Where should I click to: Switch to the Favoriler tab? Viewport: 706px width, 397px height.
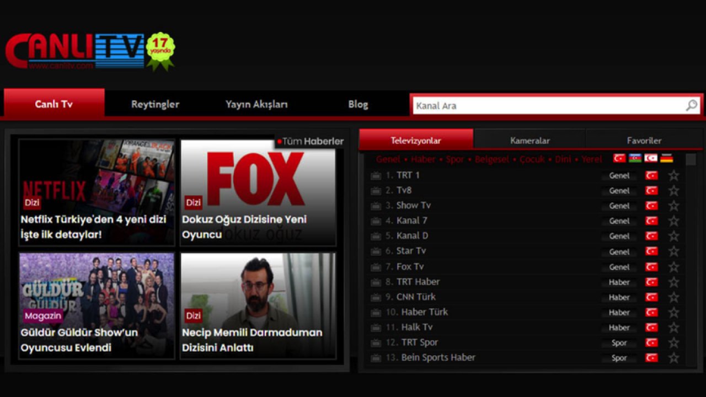[644, 140]
